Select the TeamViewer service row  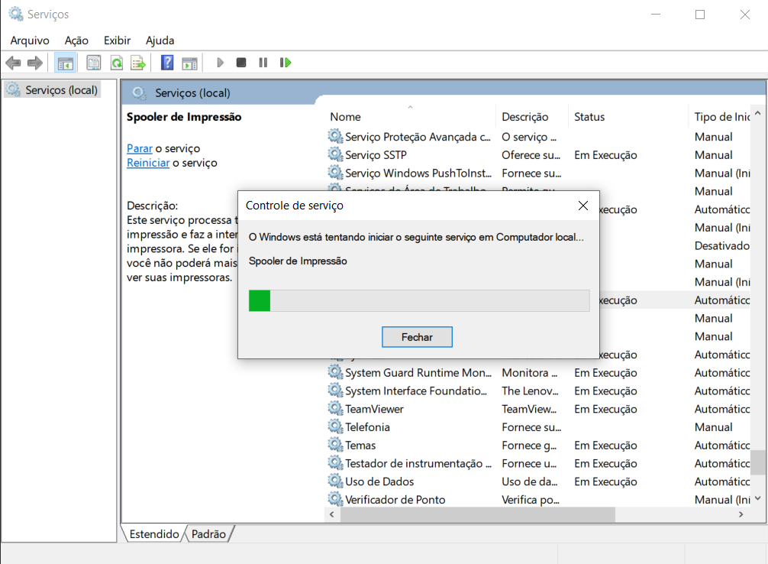[x=374, y=409]
